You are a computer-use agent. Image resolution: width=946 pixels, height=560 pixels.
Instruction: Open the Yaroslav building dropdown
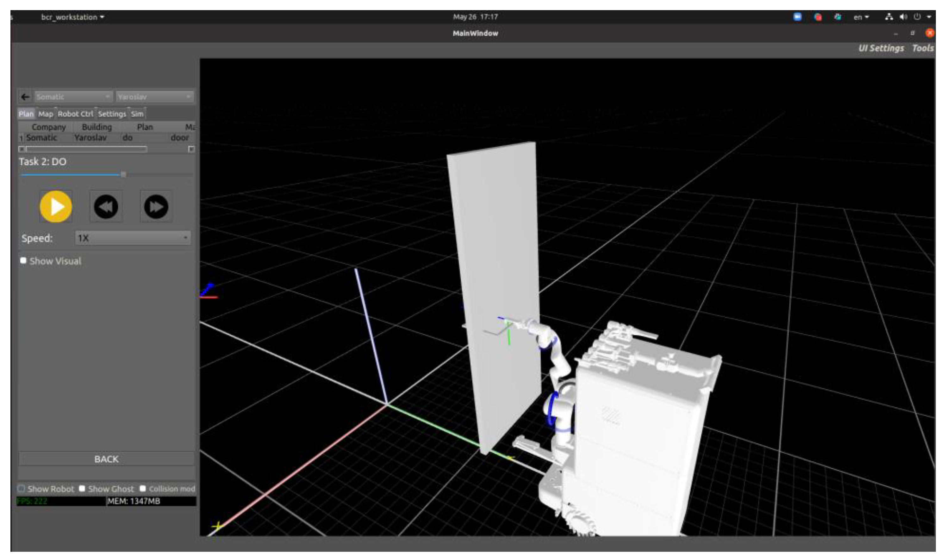[x=155, y=97]
